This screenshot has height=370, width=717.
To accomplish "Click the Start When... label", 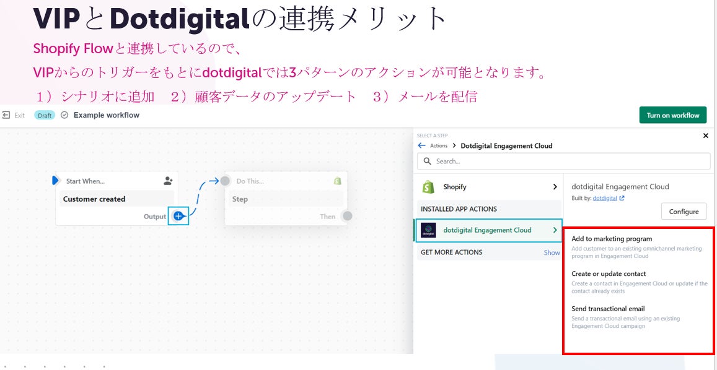I will click(x=86, y=181).
